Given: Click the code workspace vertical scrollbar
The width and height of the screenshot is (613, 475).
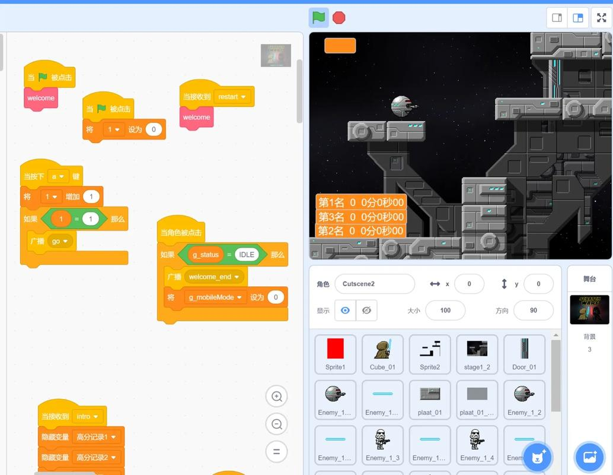Looking at the screenshot, I should pyautogui.click(x=299, y=91).
